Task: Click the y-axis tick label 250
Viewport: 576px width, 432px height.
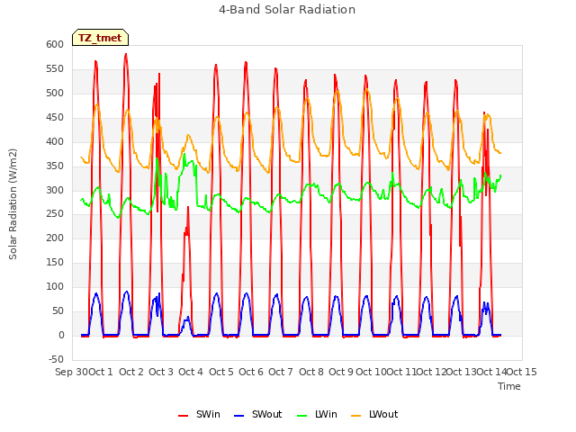Action: (55, 214)
